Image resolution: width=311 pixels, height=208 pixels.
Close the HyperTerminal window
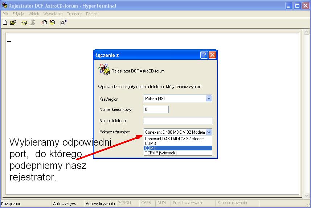pyautogui.click(x=306, y=5)
